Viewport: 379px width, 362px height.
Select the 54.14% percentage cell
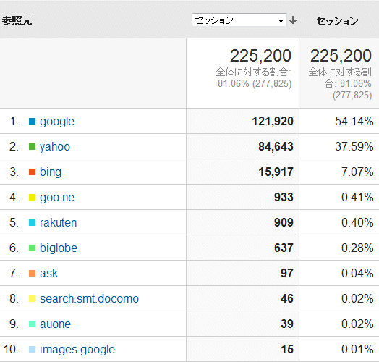354,121
